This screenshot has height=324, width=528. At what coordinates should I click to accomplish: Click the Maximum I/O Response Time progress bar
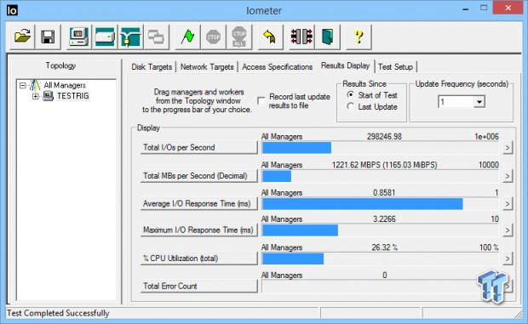pos(380,230)
